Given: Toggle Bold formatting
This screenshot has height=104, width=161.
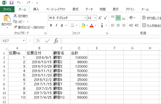Looking at the screenshot, I should pos(51,25).
